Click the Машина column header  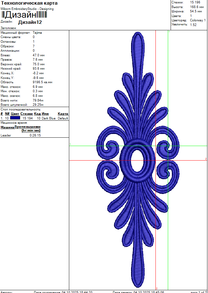pos(7,127)
